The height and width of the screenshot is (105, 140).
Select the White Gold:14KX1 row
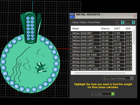[101, 66]
